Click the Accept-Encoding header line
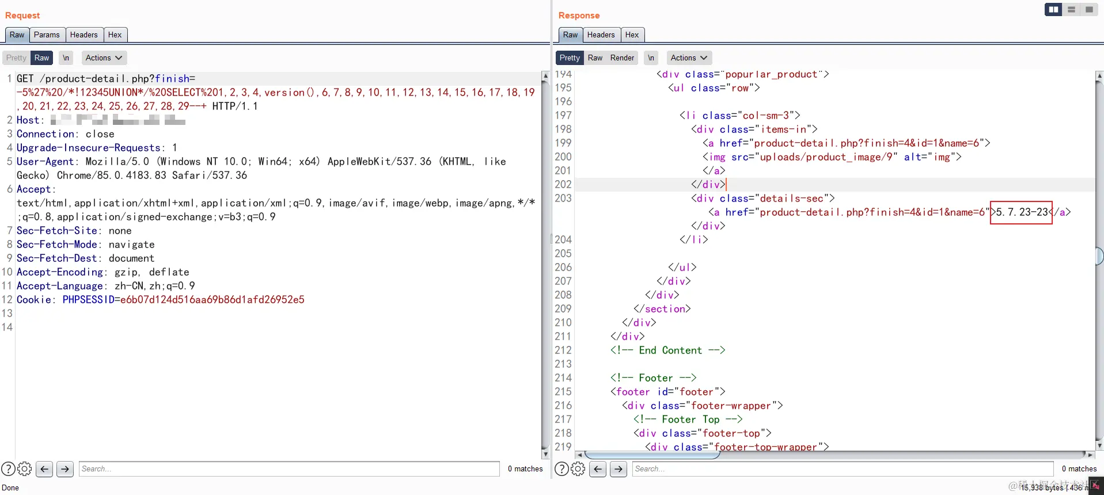This screenshot has width=1104, height=495. 103,272
